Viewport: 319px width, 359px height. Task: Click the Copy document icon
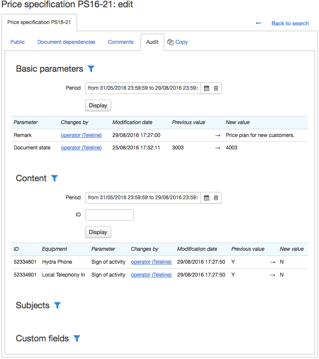[170, 42]
